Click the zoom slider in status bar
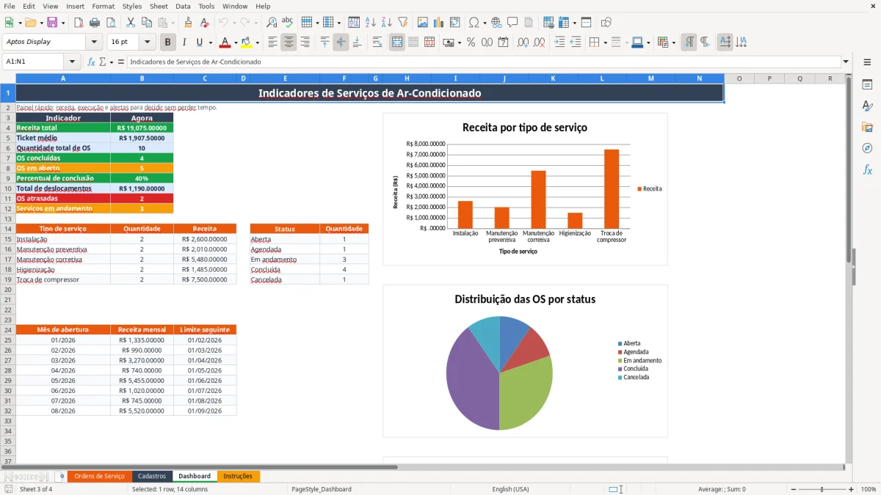 click(x=822, y=489)
